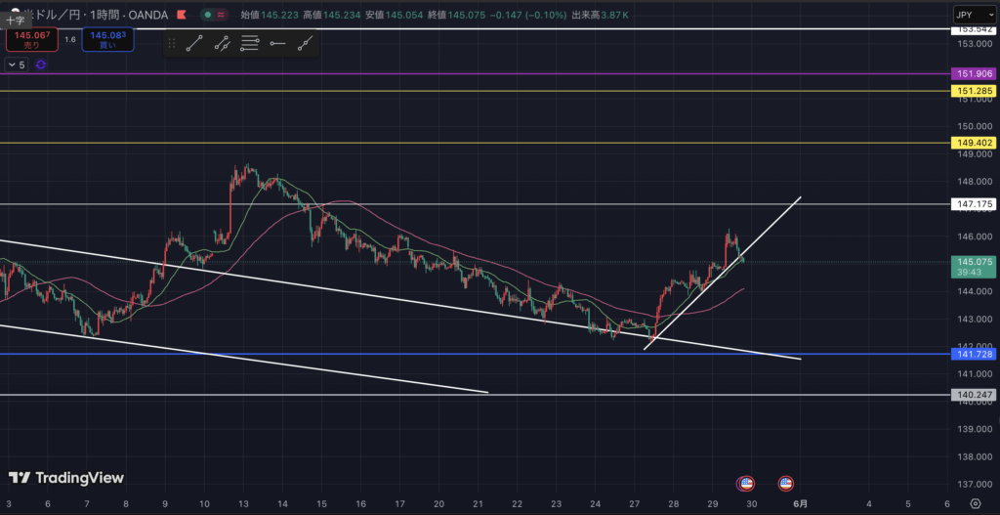Click the yellow 151.285 price label
The height and width of the screenshot is (515, 1000).
[974, 91]
